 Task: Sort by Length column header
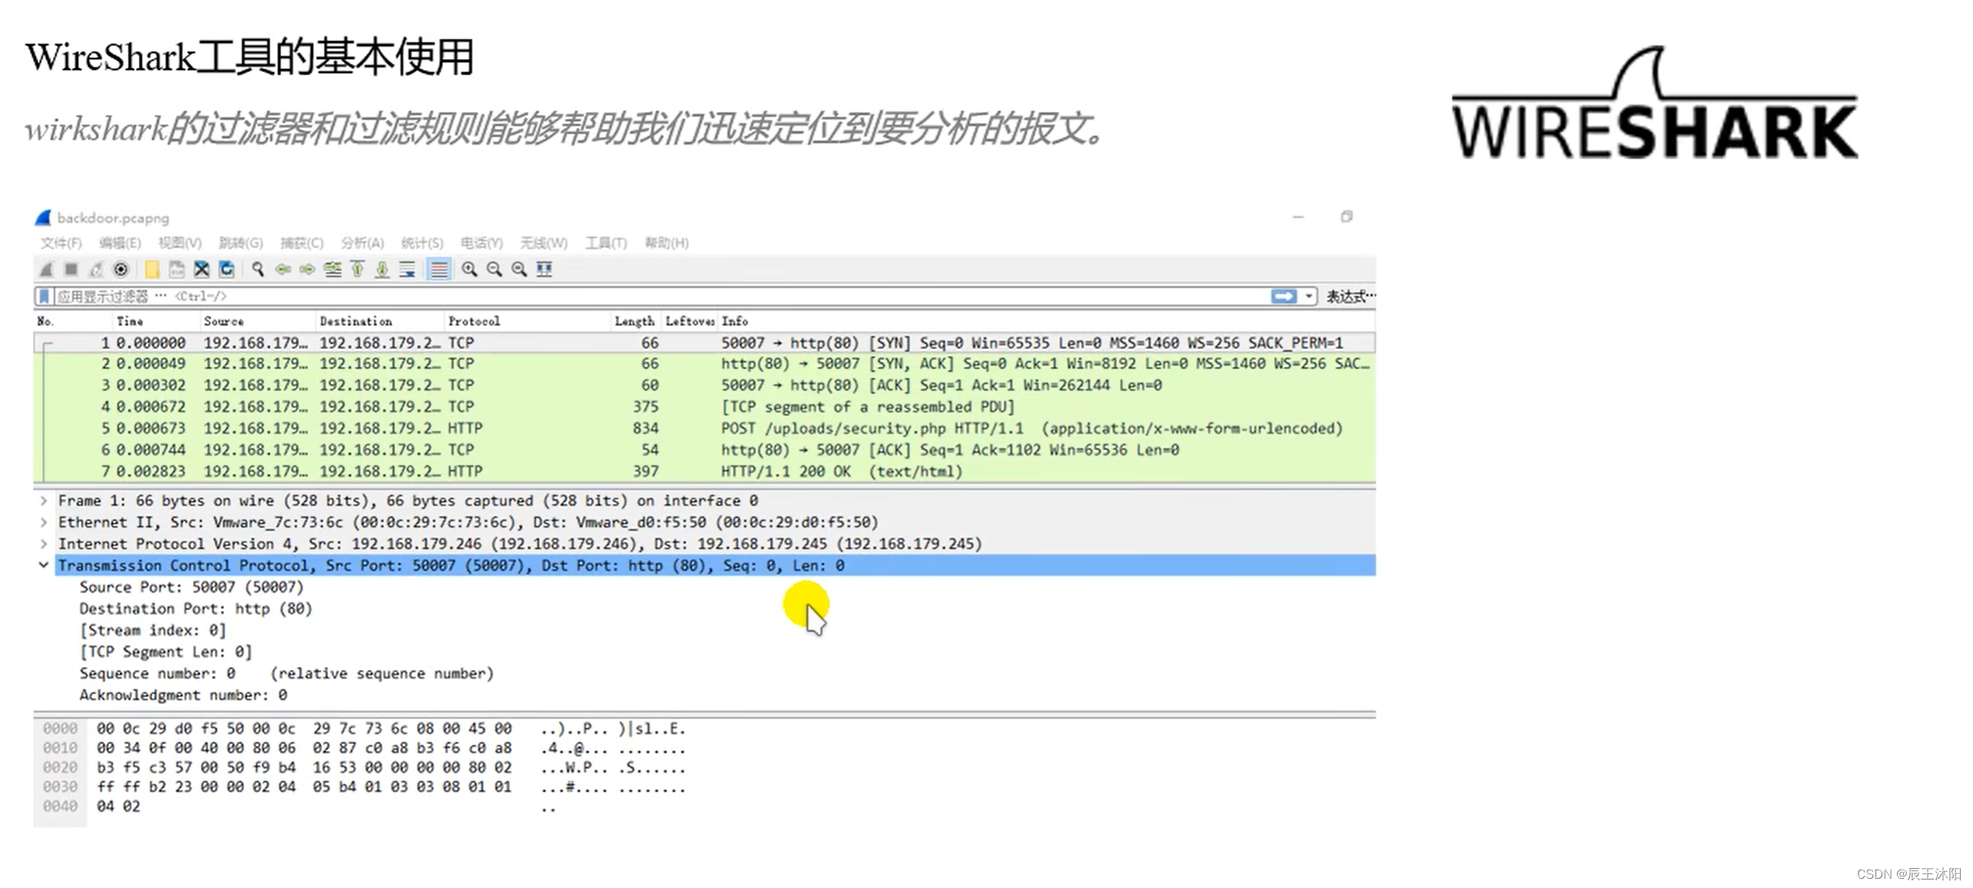point(634,322)
